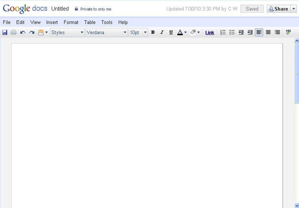Screen dimensions: 299x208
Task: Click the Print icon in toolbar
Action: (x=13, y=32)
